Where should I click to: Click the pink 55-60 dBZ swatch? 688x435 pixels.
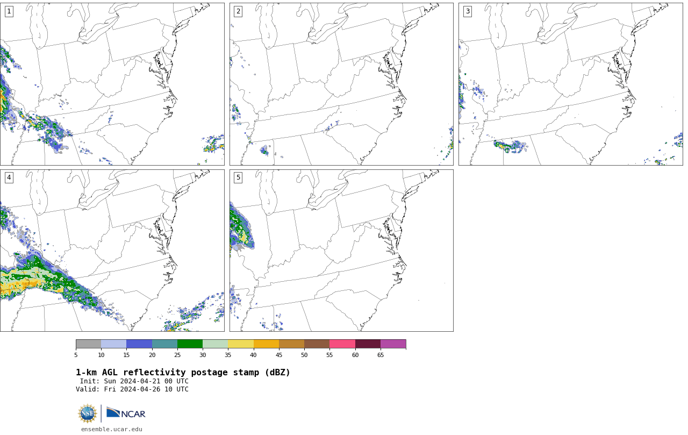coord(342,344)
